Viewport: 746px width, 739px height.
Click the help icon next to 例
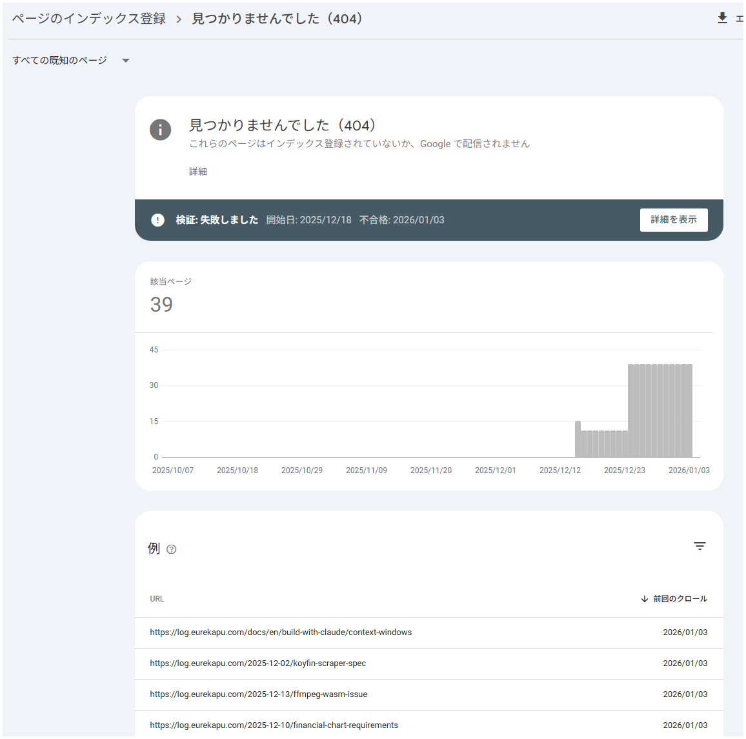tap(172, 549)
